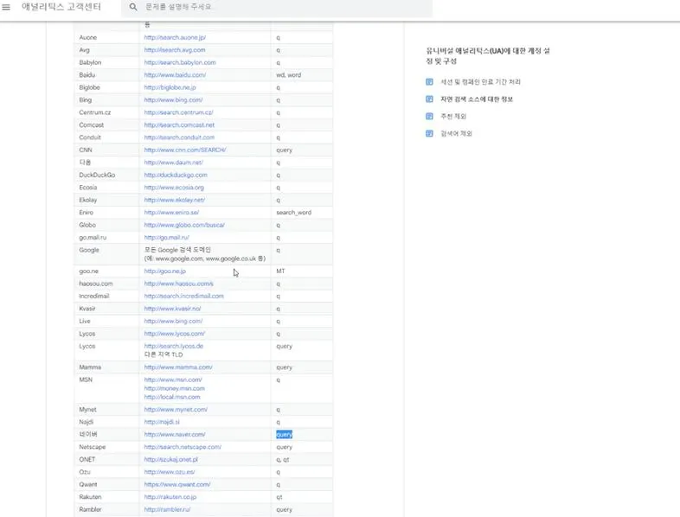This screenshot has width=680, height=517.
Task: Open 추천 제외 article
Action: [453, 116]
